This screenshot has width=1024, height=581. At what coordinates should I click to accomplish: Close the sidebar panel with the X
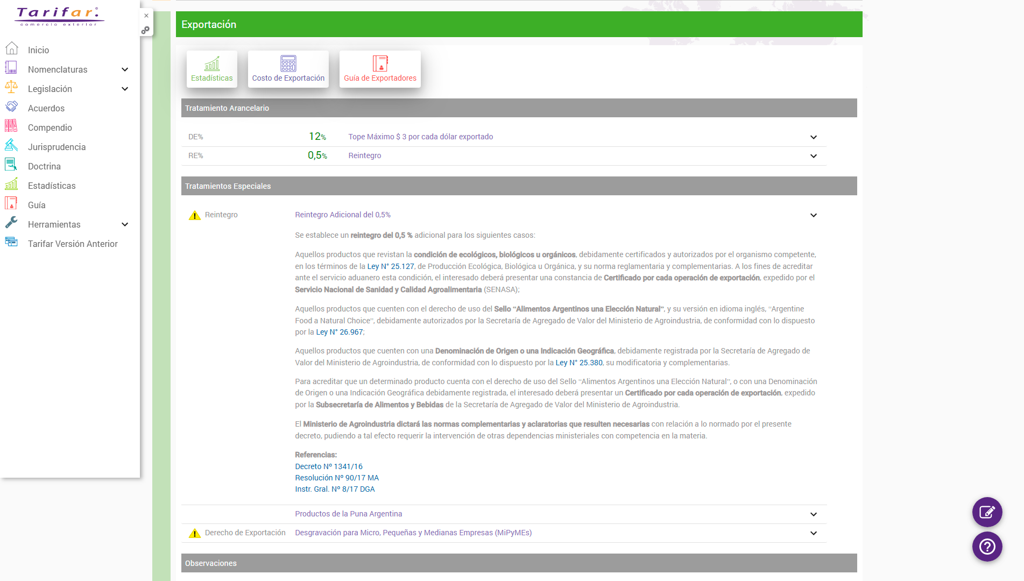(146, 16)
